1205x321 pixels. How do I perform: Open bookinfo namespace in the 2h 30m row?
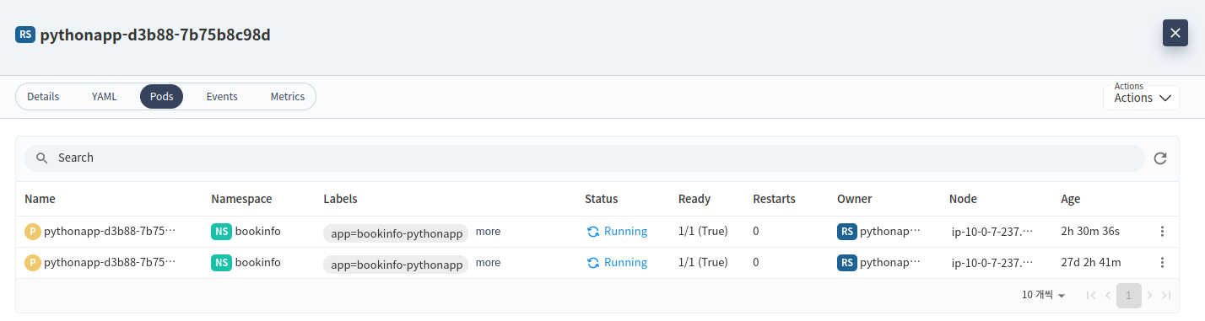258,231
